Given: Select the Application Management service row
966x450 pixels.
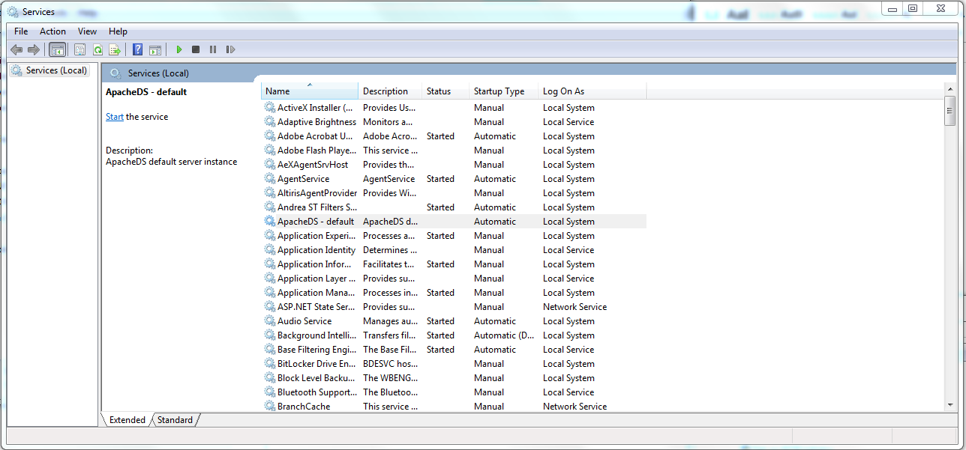Looking at the screenshot, I should coord(454,293).
